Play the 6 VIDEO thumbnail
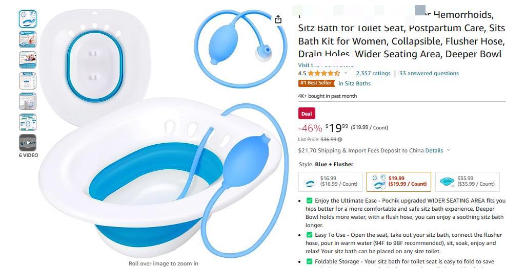Image resolution: width=506 pixels, height=268 pixels. 28,142
